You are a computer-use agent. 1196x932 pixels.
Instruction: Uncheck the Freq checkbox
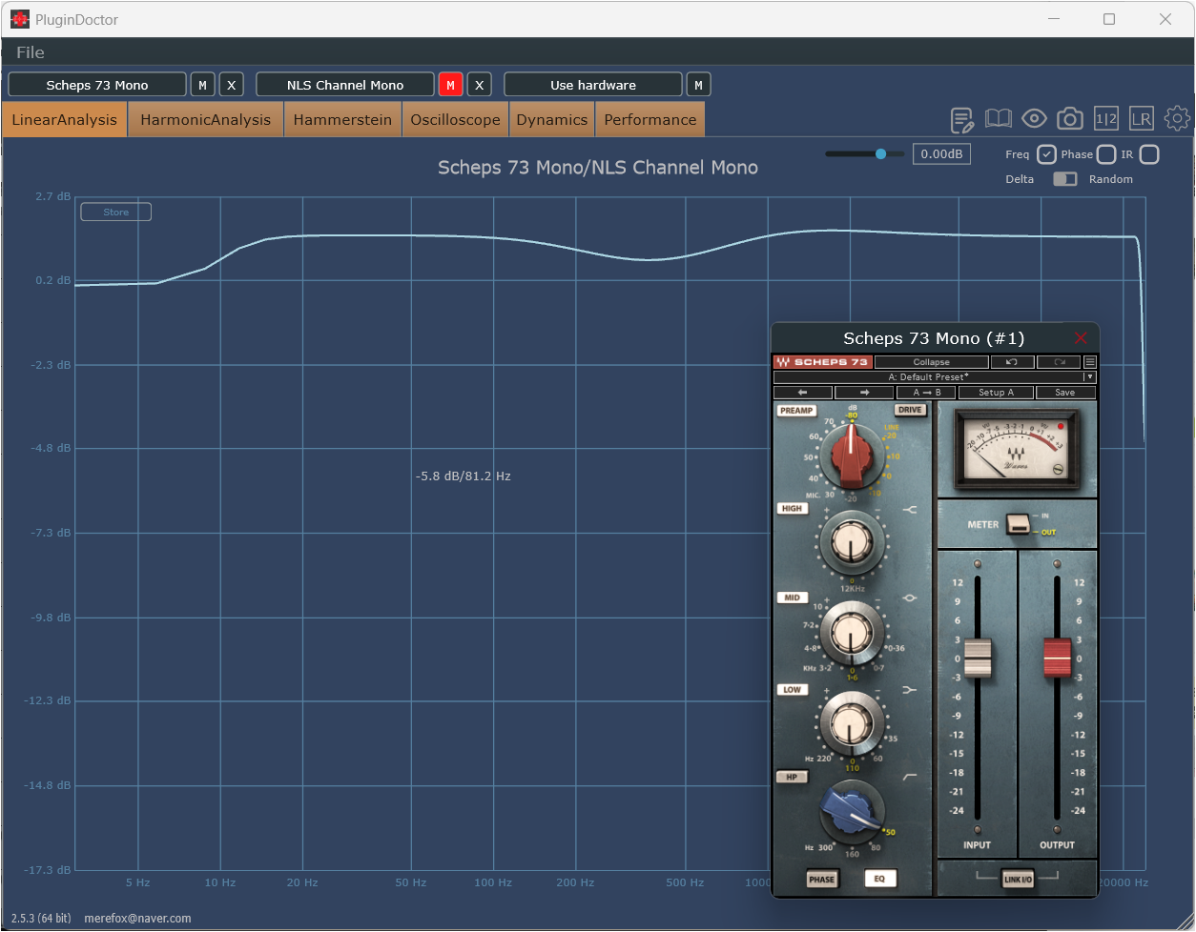pyautogui.click(x=1046, y=154)
